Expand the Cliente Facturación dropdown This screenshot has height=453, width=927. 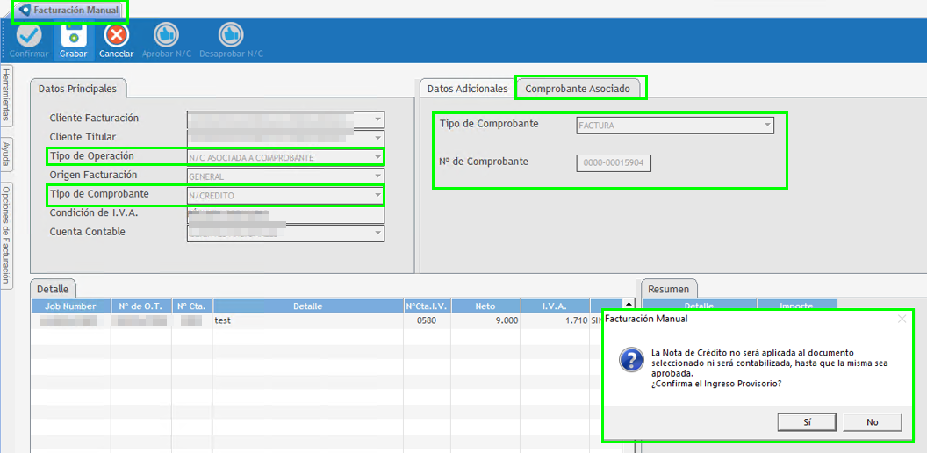tap(377, 119)
